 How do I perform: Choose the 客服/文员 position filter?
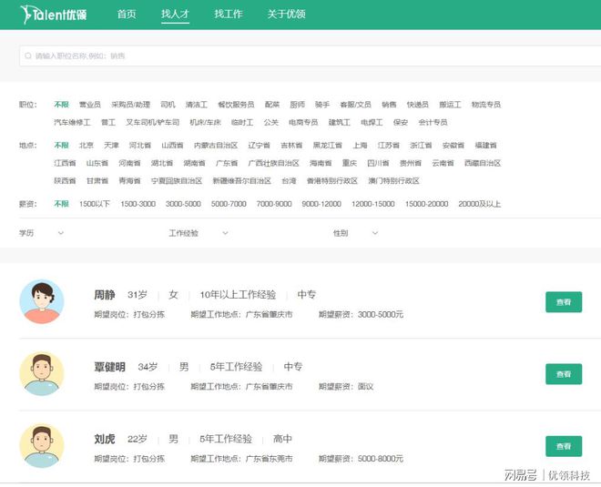pos(356,104)
